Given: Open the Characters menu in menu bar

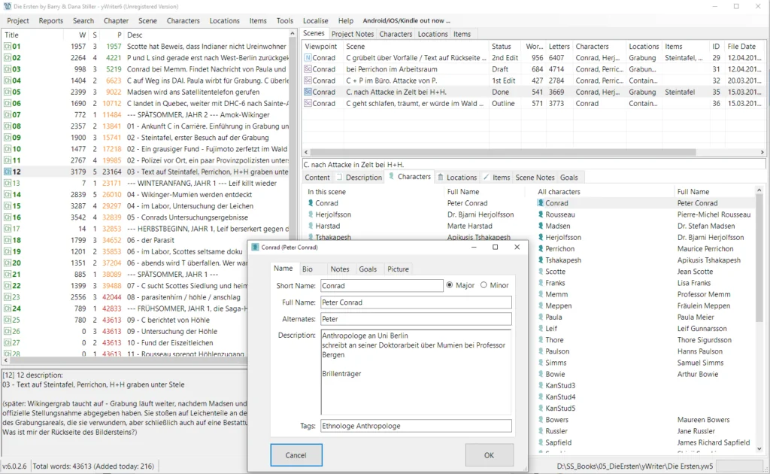Looking at the screenshot, I should (x=183, y=21).
